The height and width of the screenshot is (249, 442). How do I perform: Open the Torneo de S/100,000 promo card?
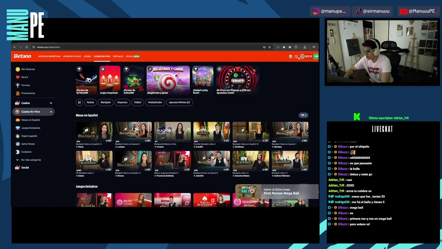click(86, 80)
